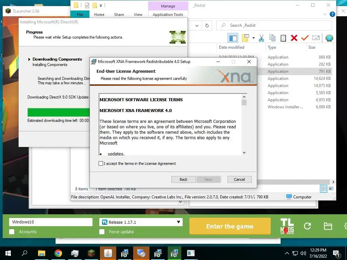Click Cancel in XNA setup
Screen dimensions: 347x260
(x=240, y=179)
